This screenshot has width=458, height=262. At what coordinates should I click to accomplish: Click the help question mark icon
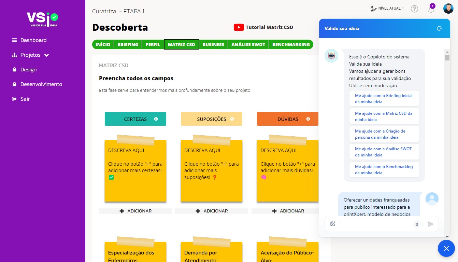tap(414, 9)
